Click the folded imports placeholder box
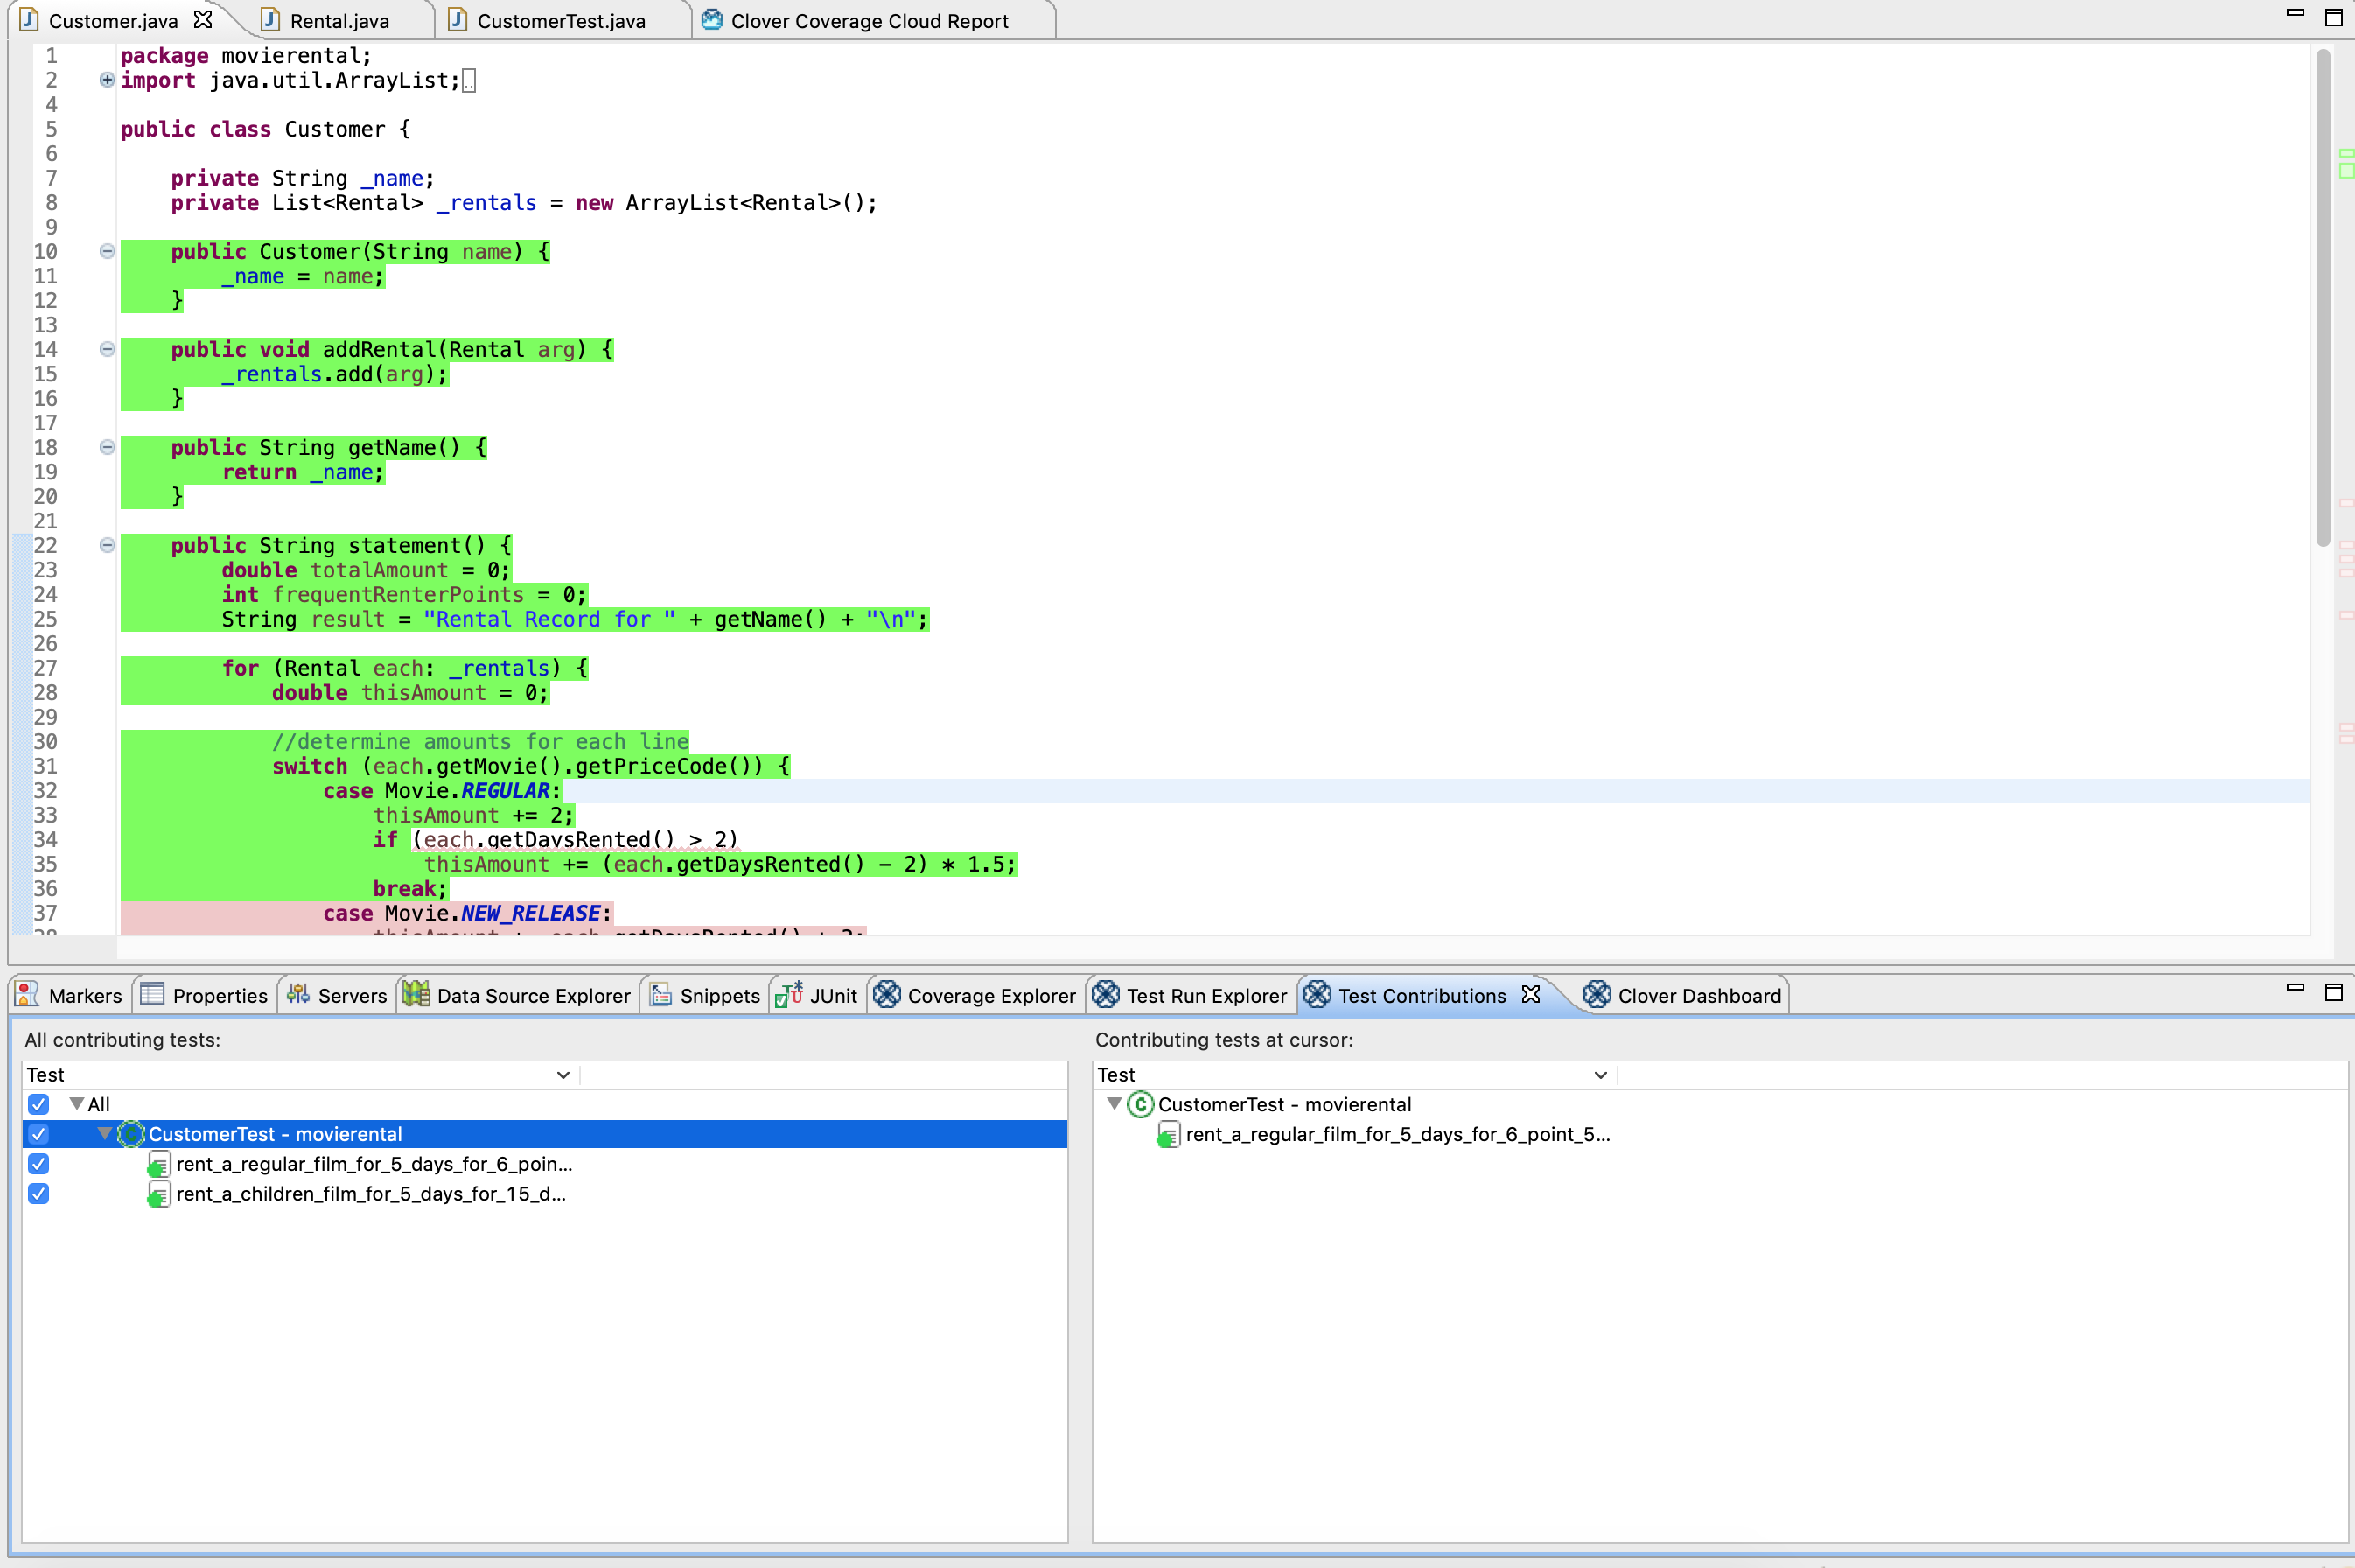Viewport: 2355px width, 1568px height. [469, 81]
